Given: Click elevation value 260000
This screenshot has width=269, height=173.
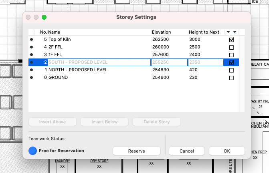Looking at the screenshot, I should click(x=161, y=47).
